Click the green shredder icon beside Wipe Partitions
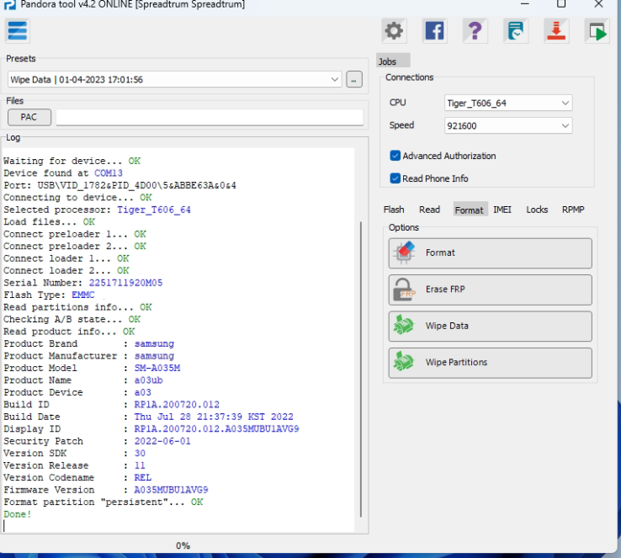This screenshot has width=621, height=558. pyautogui.click(x=404, y=362)
